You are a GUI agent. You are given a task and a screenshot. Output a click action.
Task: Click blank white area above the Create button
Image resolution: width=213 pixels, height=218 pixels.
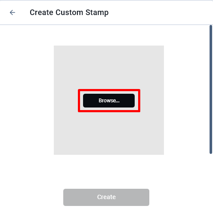[106, 172]
